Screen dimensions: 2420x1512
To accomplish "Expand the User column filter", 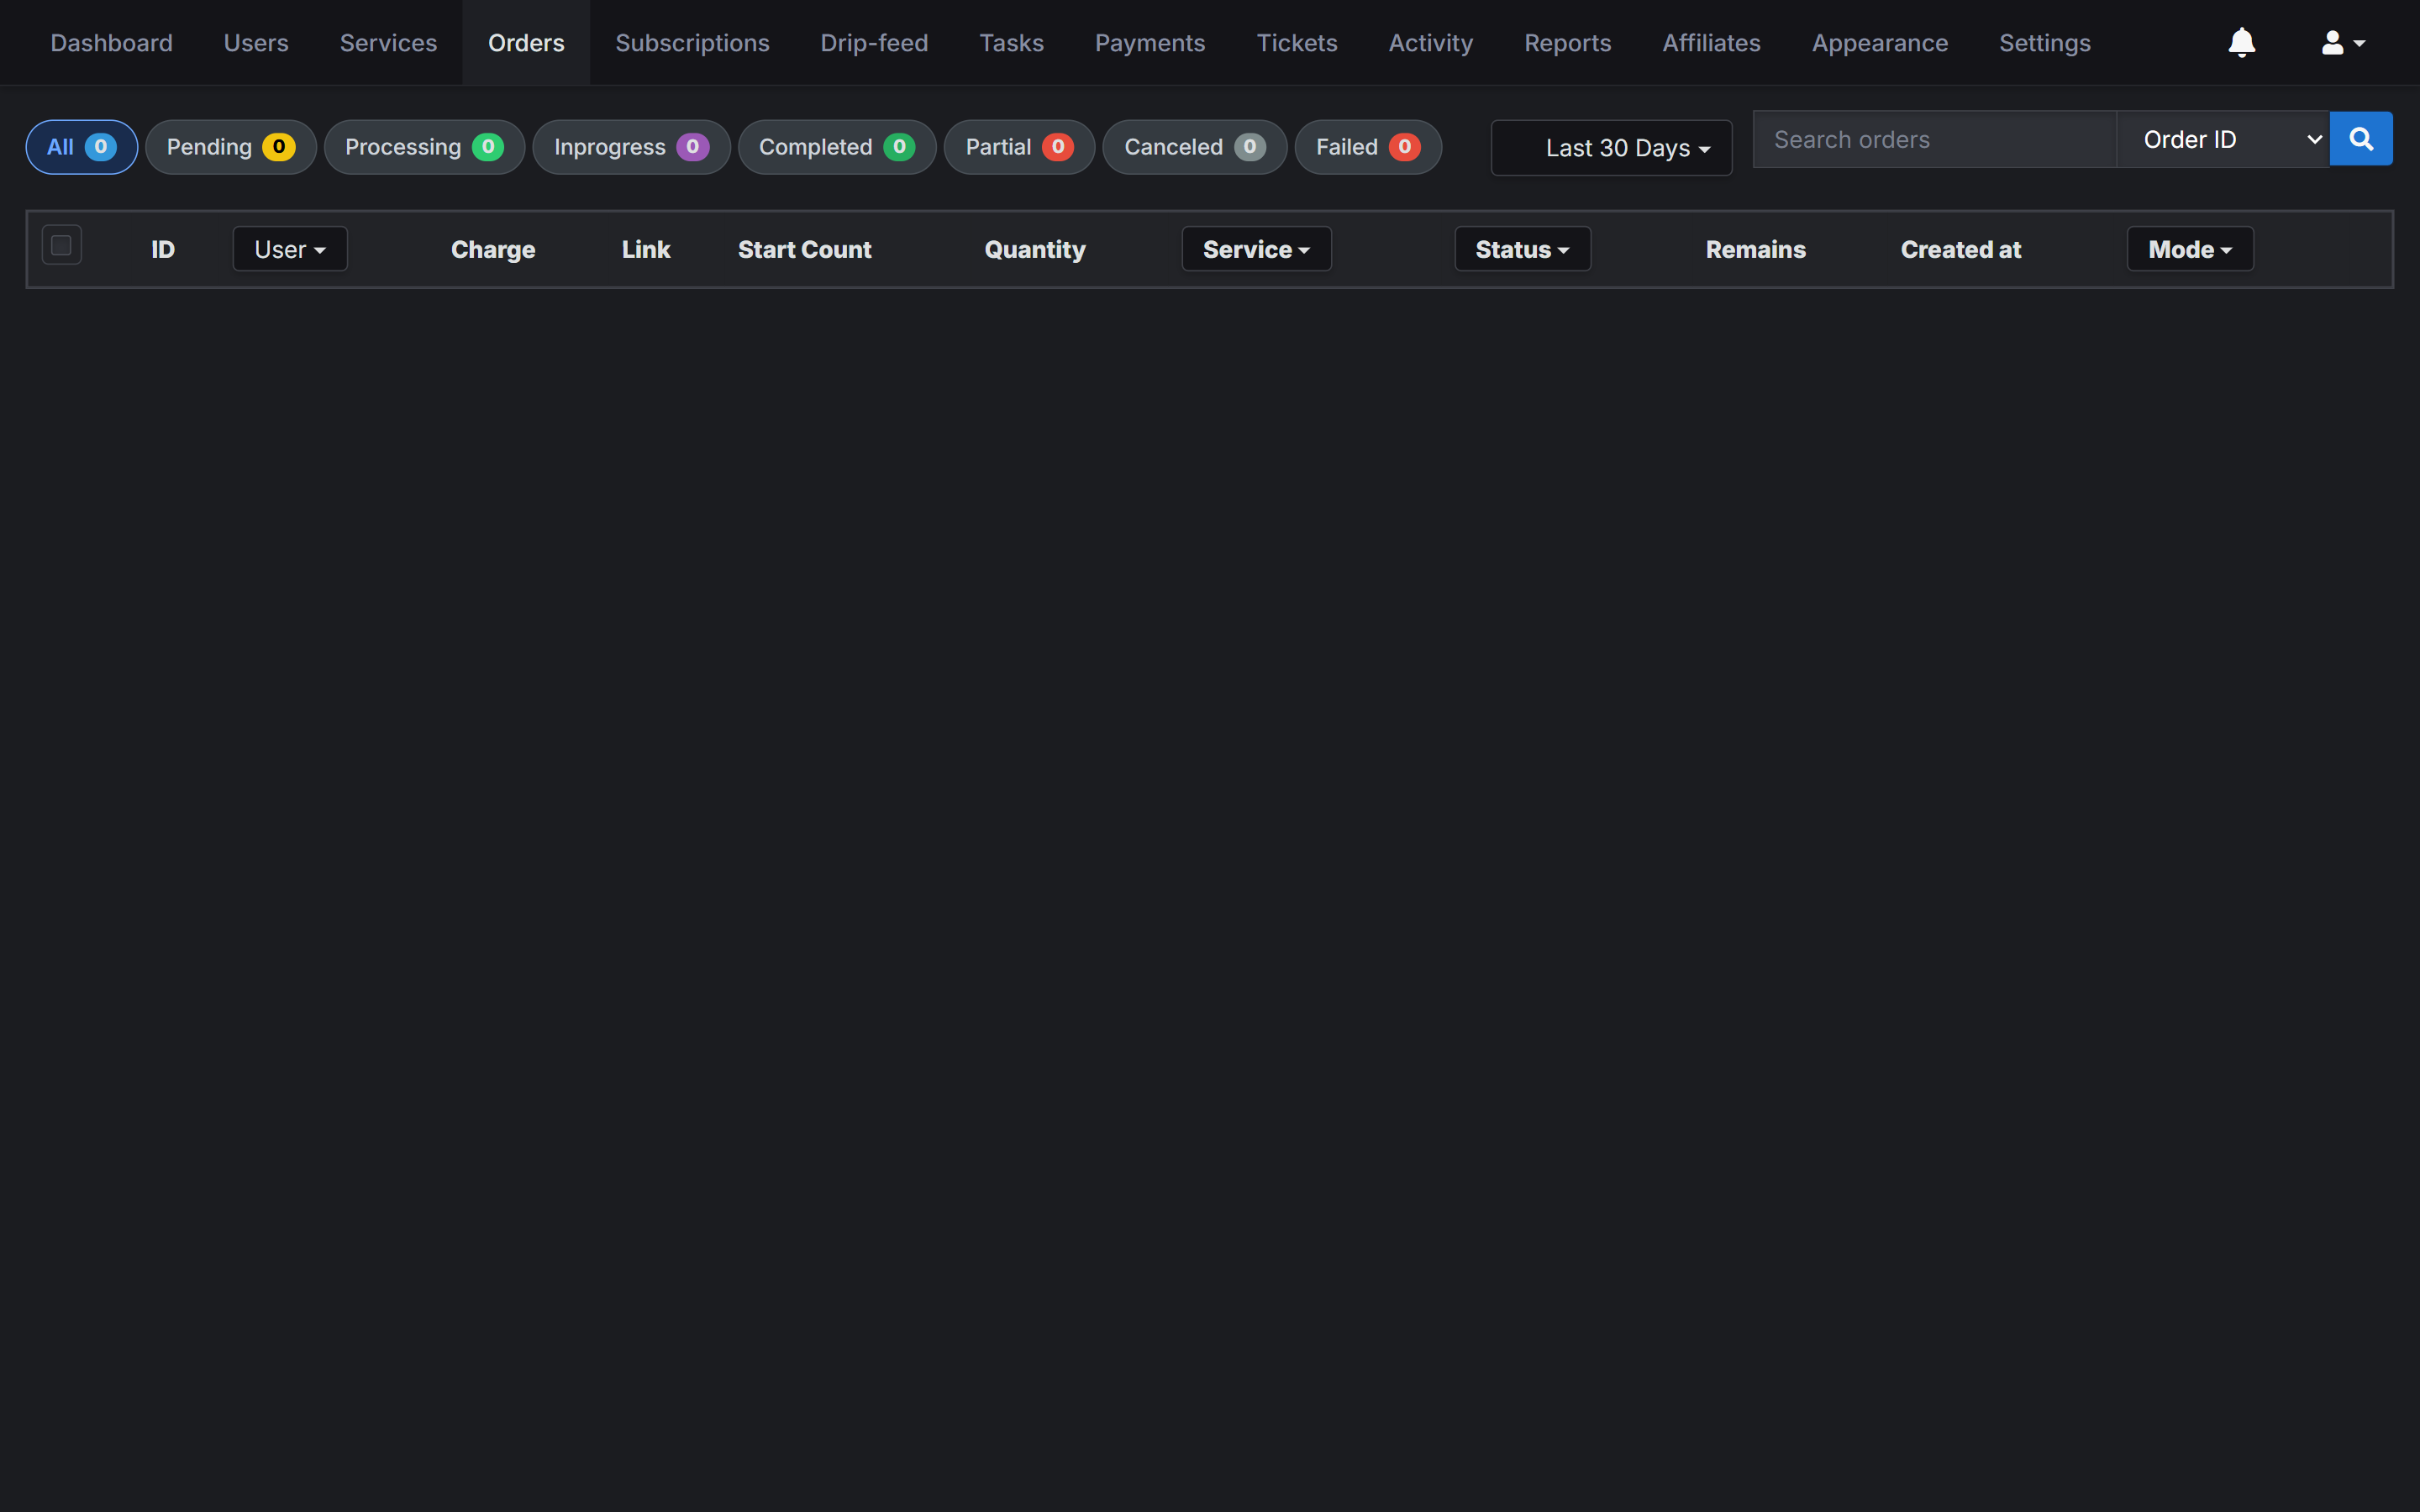I will coord(290,249).
